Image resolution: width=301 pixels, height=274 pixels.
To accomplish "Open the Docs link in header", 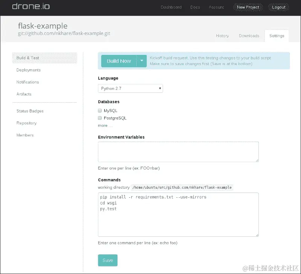I will tap(195, 7).
